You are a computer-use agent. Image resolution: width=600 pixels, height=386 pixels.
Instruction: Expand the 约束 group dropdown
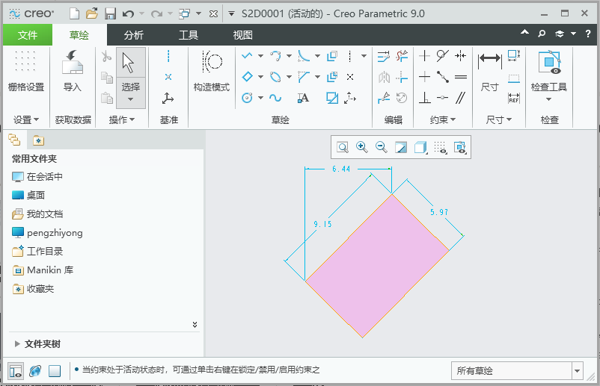coord(443,120)
